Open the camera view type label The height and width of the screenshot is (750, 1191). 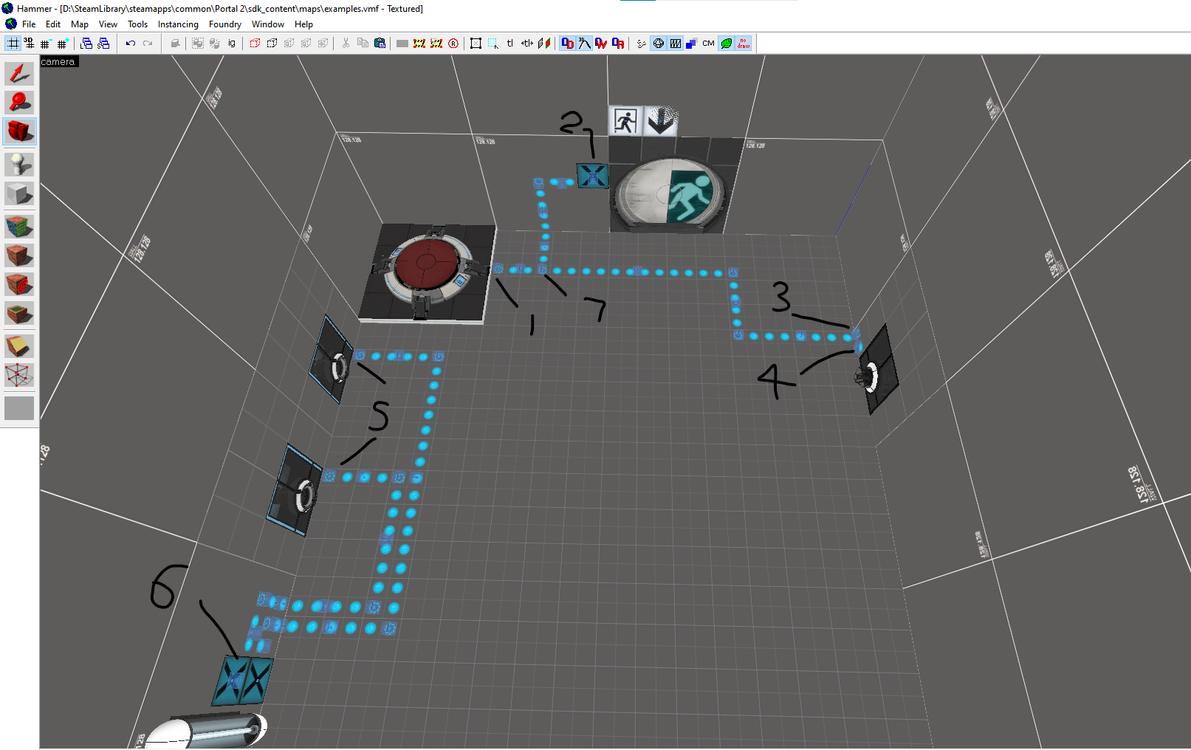coord(58,62)
